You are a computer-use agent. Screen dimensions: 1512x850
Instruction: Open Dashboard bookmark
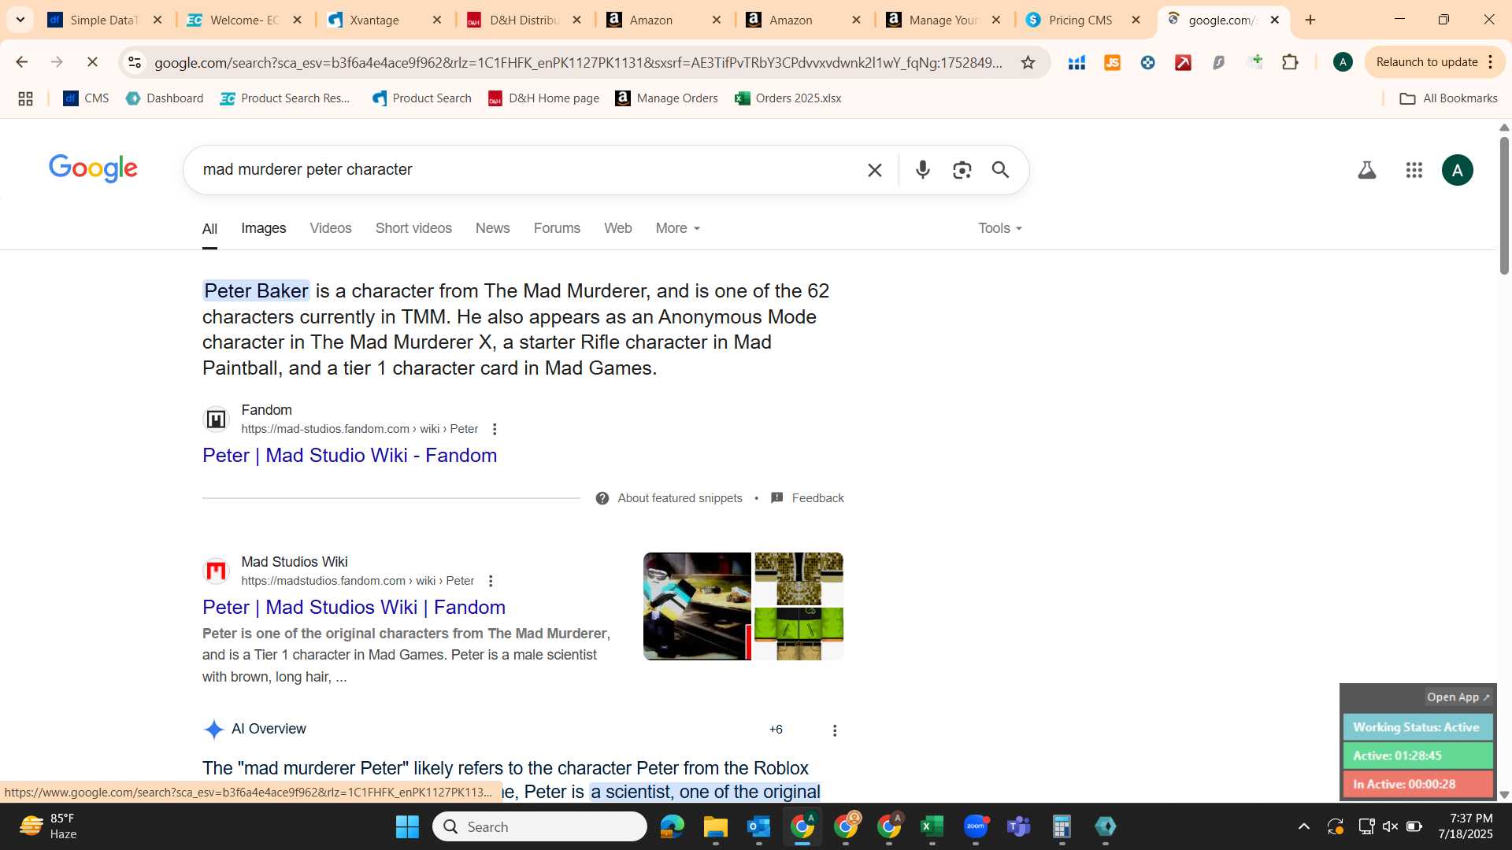tap(165, 98)
